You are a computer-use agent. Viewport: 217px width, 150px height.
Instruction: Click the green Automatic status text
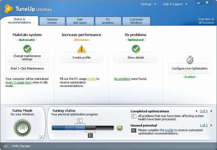27,40
